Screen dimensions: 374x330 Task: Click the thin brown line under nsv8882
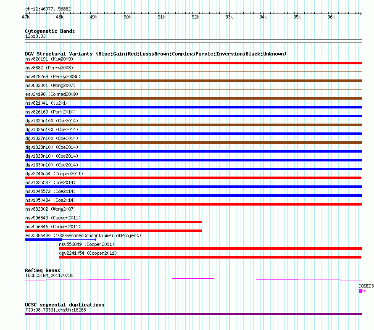(193, 71)
